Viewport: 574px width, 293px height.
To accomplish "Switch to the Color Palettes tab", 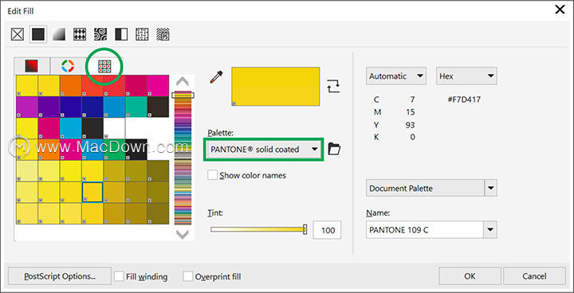I will pyautogui.click(x=104, y=66).
